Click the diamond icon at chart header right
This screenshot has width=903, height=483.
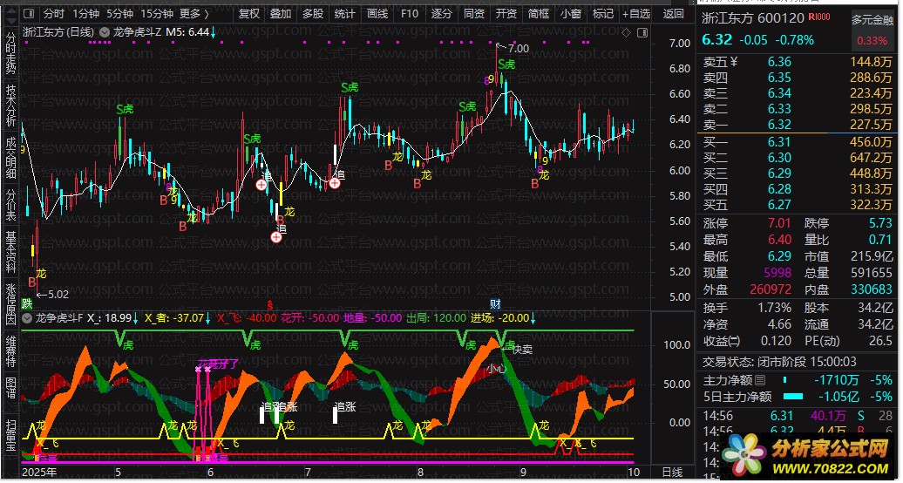click(x=626, y=32)
